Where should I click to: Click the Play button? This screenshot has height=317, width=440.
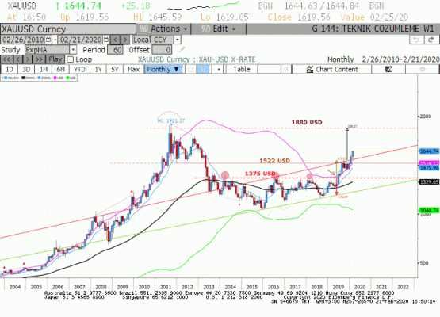pos(55,59)
